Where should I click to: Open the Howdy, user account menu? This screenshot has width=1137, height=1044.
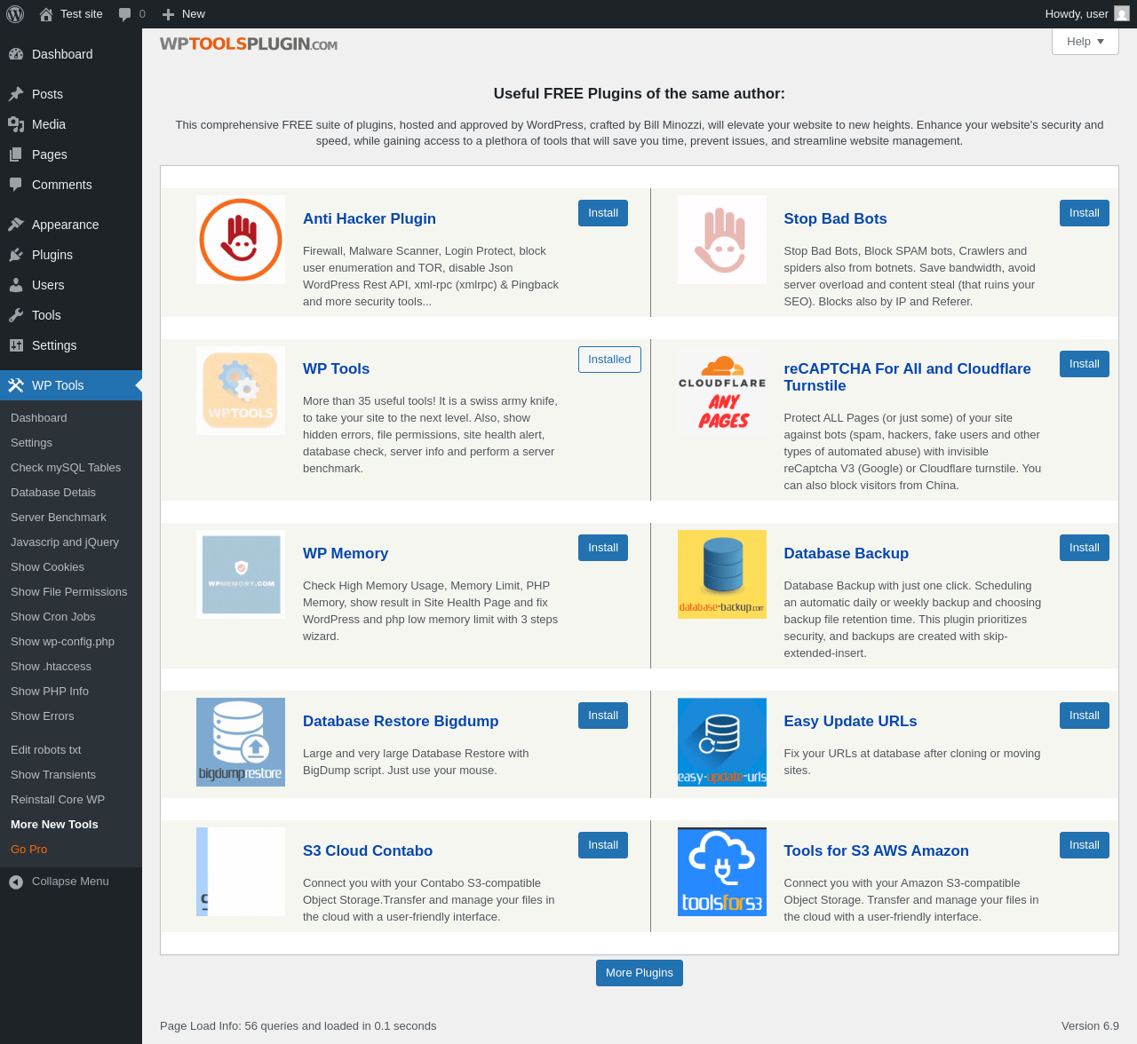pos(1086,14)
